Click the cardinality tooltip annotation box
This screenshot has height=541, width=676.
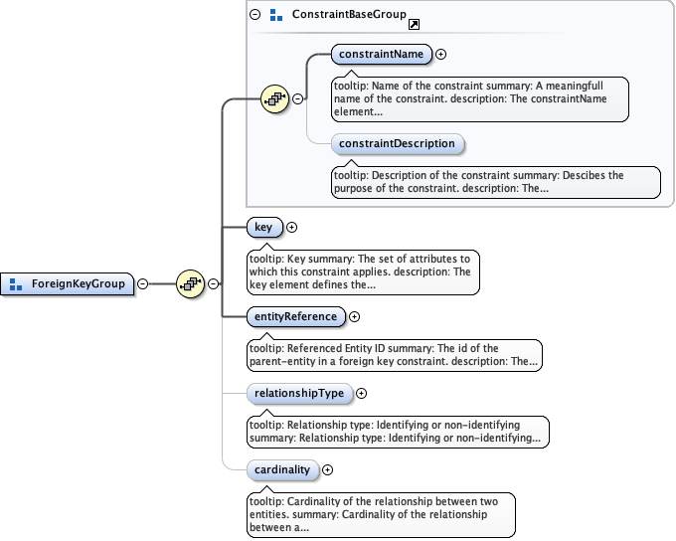click(x=381, y=514)
